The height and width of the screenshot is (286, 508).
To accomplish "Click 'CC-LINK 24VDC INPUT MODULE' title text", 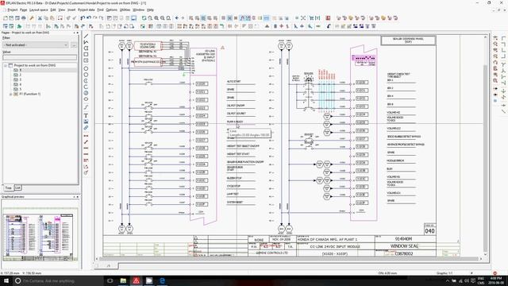I will tap(335, 247).
